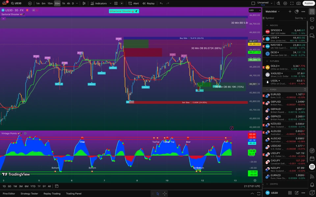Screen dimensions: 316x197
Task: Undo the last chart action arrow
Action: click(x=161, y=3)
